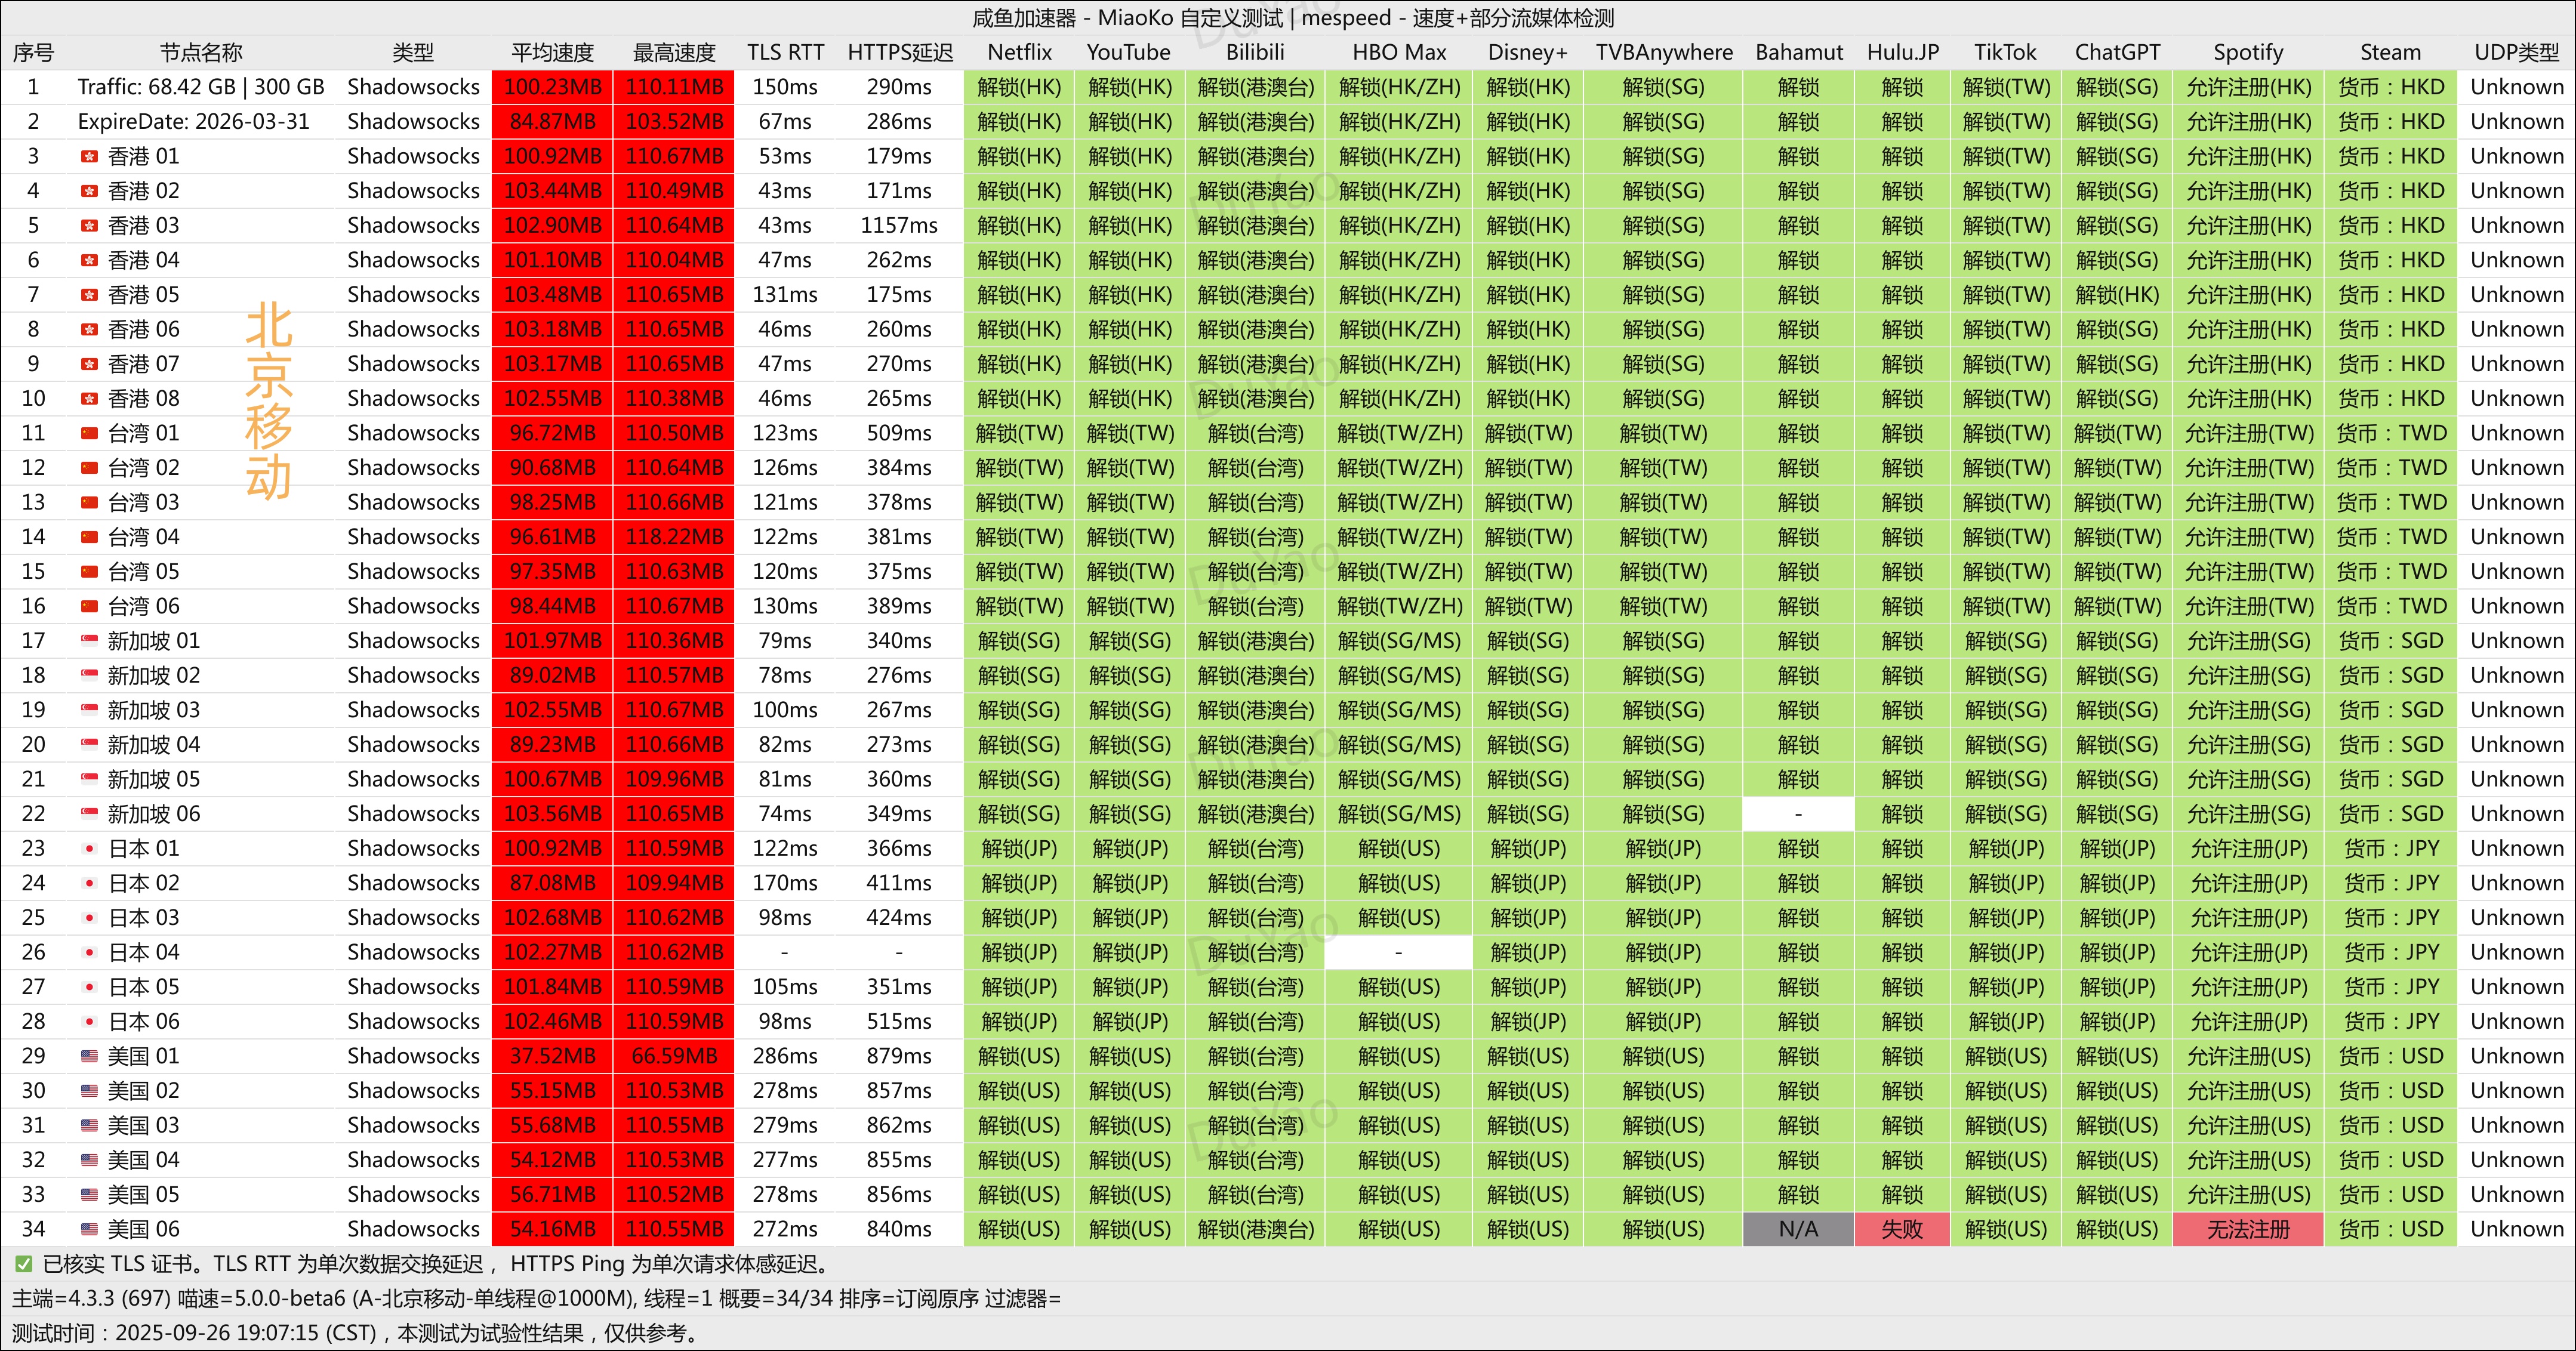
Task: Click the red 无法注册 Spotify cell
Action: pyautogui.click(x=2247, y=1230)
